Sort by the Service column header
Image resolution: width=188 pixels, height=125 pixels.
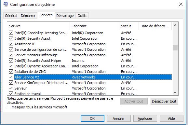pos(38,26)
